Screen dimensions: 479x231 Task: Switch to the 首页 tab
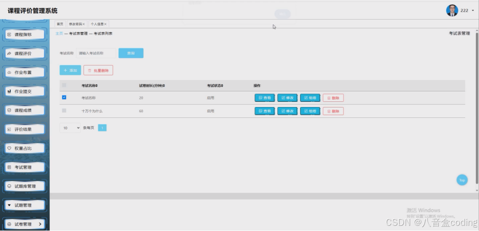click(x=60, y=24)
